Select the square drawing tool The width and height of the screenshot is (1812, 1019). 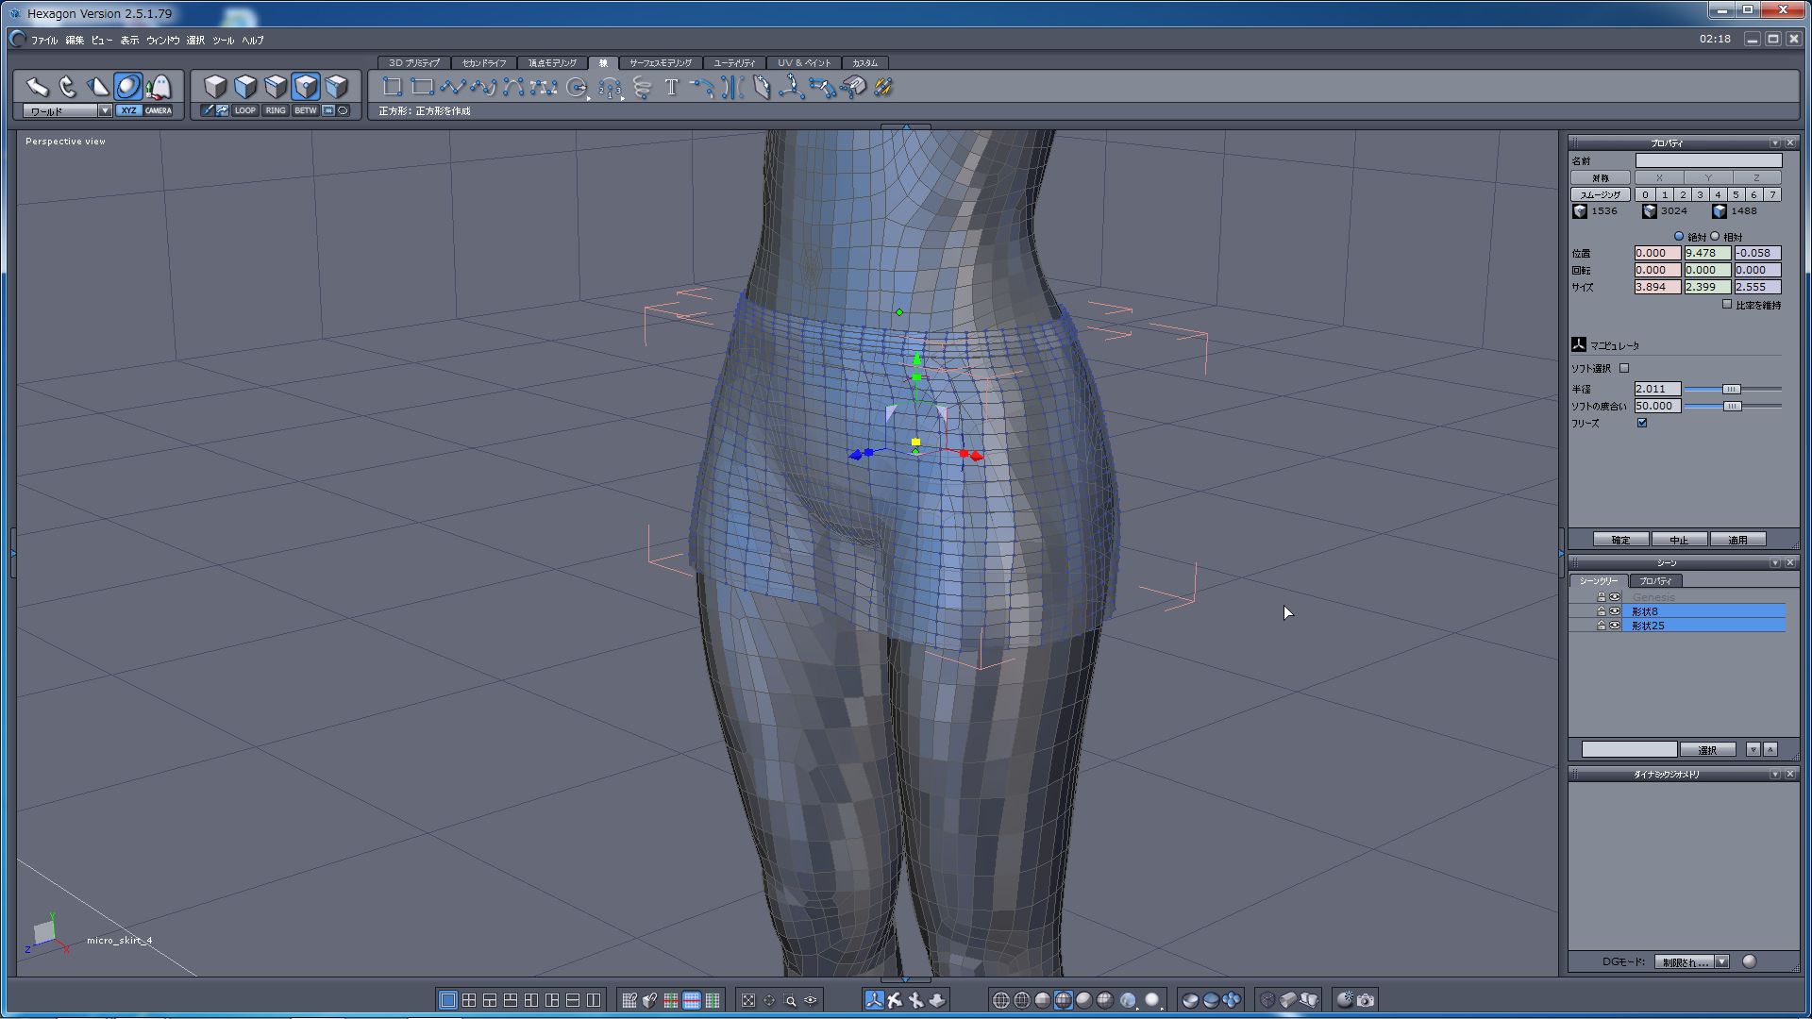point(392,88)
